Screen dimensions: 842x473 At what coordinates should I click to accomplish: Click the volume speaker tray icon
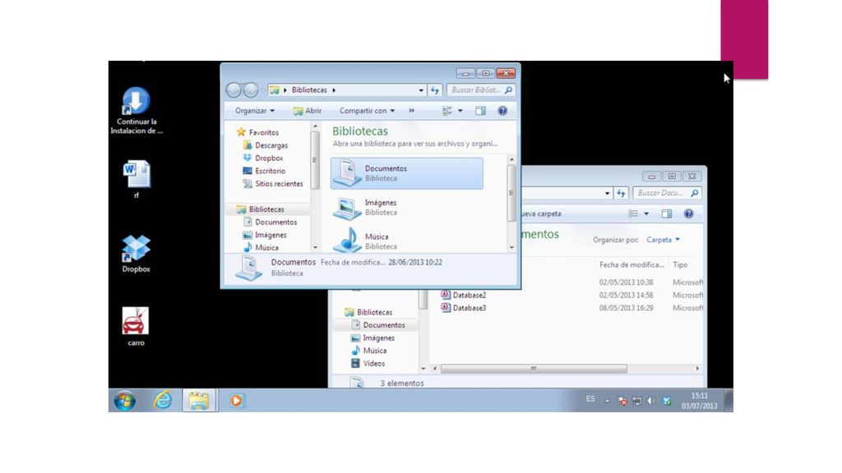(x=651, y=401)
